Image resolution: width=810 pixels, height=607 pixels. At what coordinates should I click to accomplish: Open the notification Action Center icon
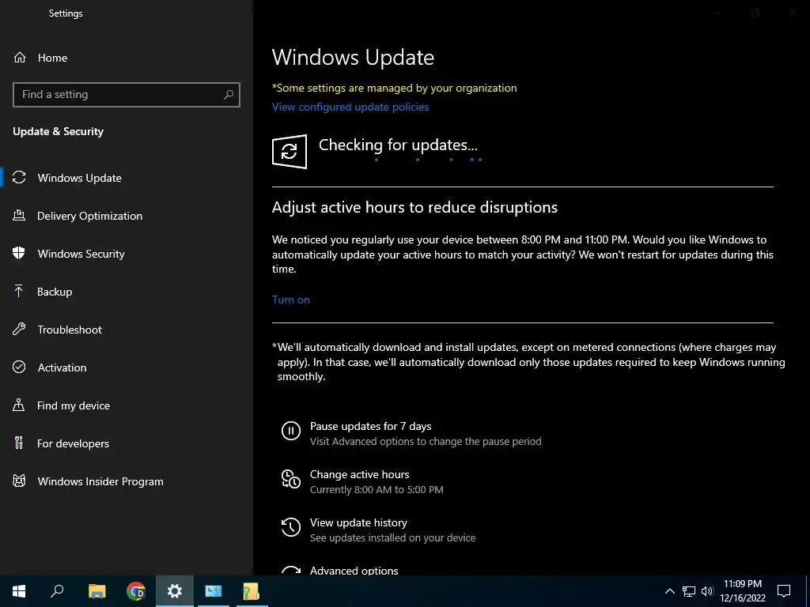[x=784, y=591]
